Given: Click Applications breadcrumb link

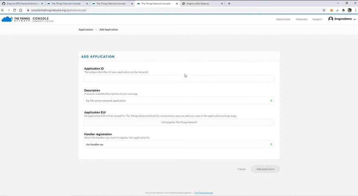Looking at the screenshot, I should click(x=86, y=30).
